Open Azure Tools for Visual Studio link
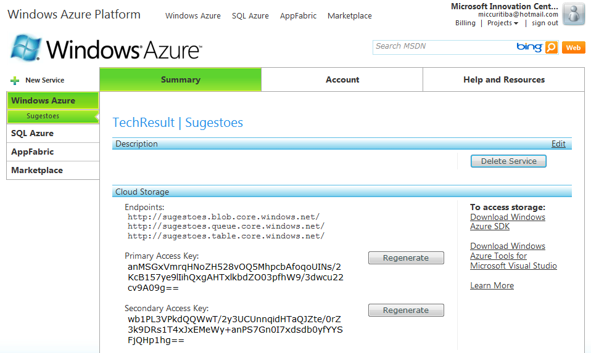Screen dimensions: 591x353 click(513, 256)
